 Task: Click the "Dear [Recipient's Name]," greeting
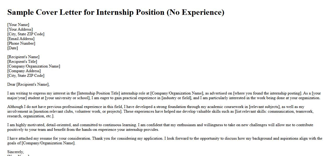pyautogui.click(x=28, y=84)
